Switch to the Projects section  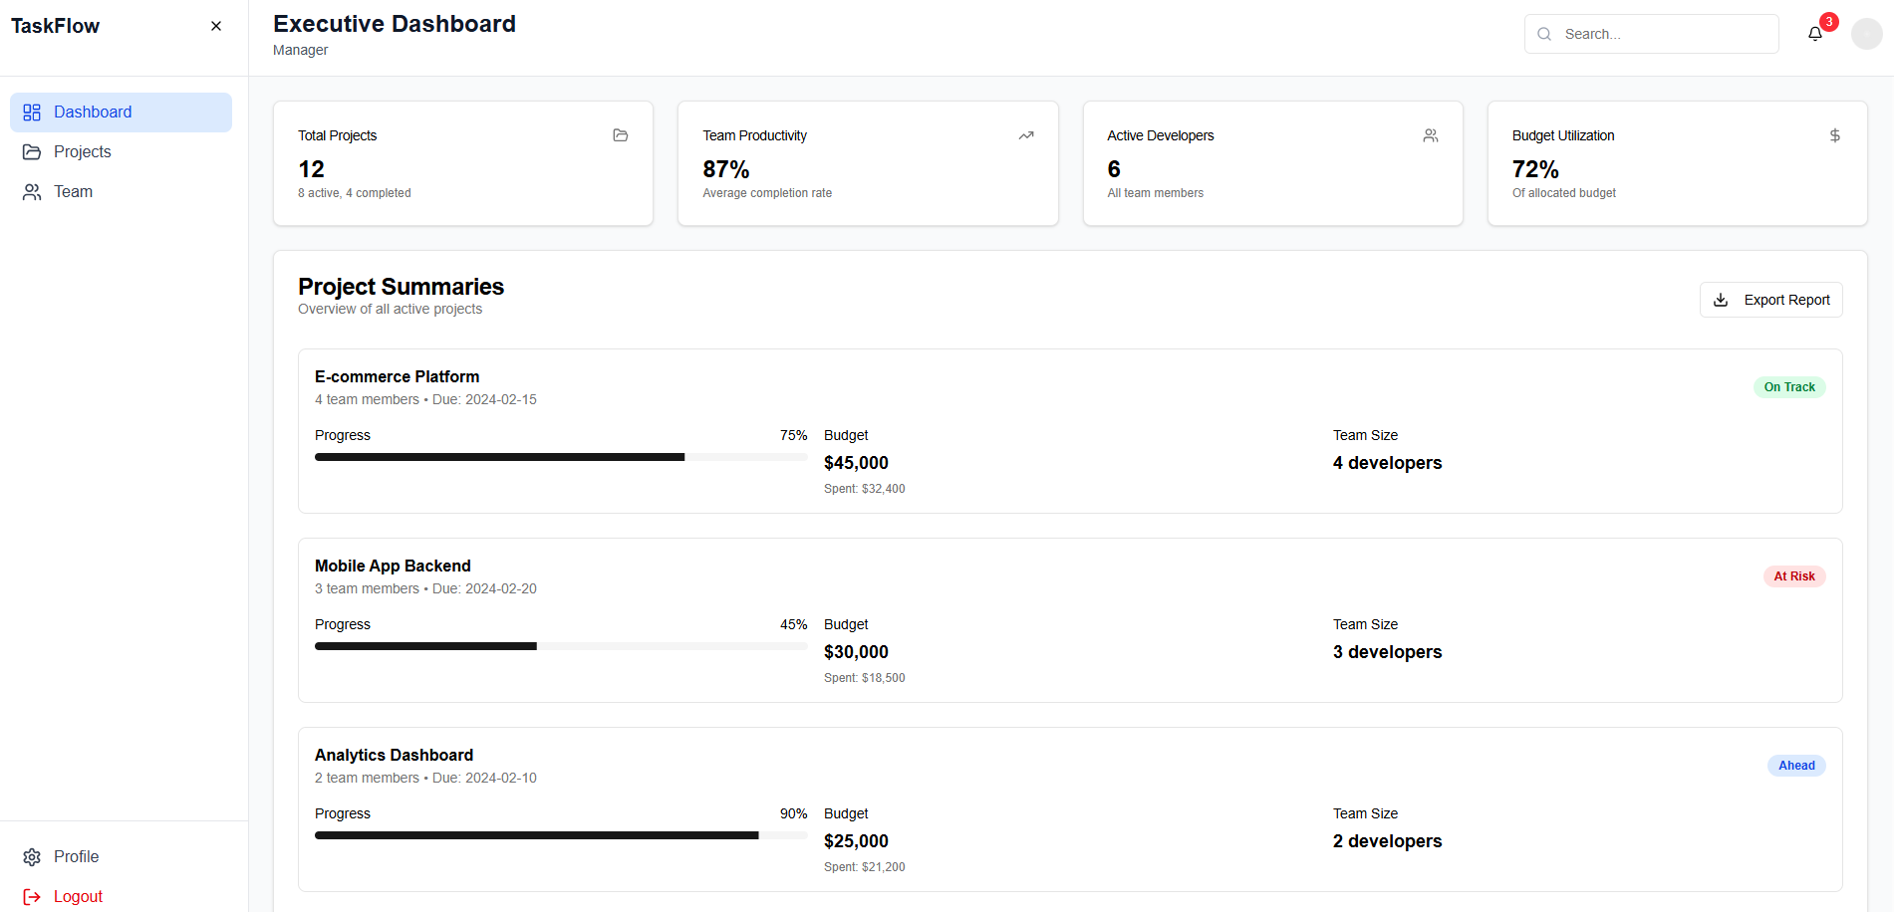[82, 151]
